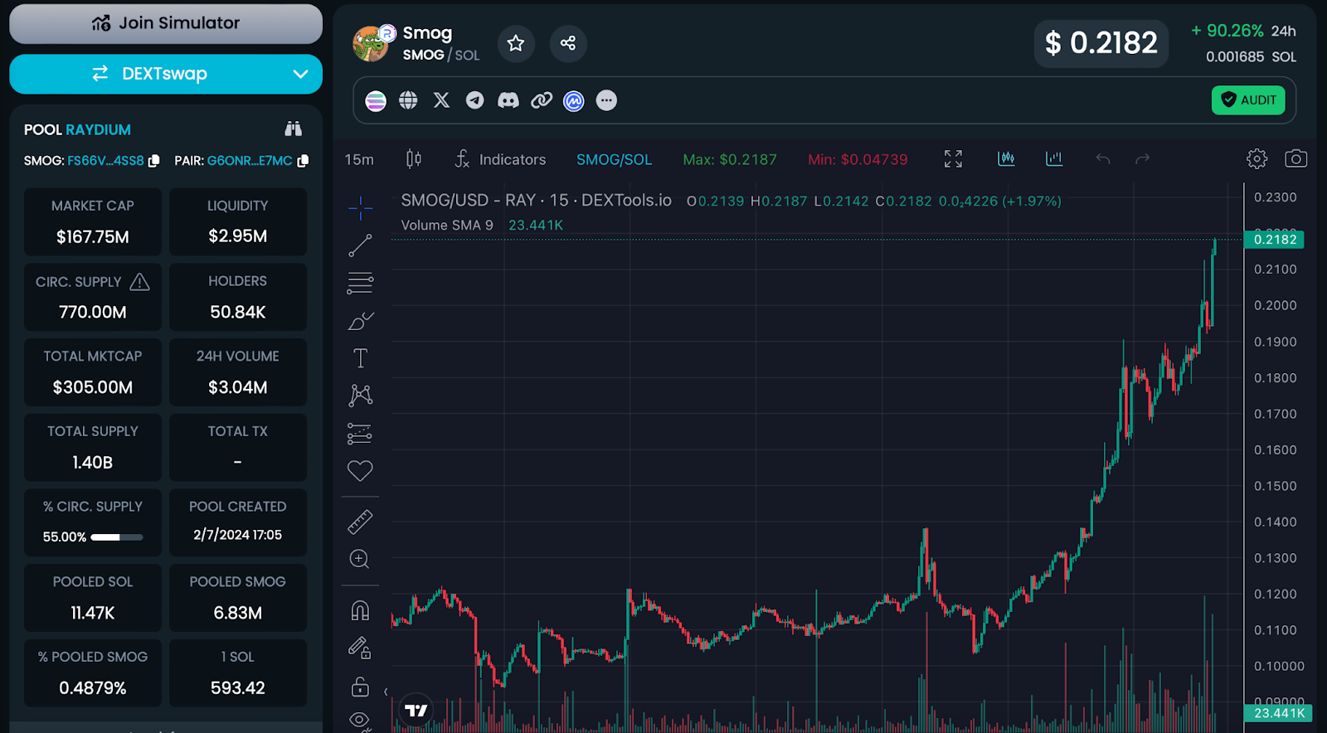Open the heart icons tool
Image resolution: width=1327 pixels, height=733 pixels.
(x=360, y=471)
